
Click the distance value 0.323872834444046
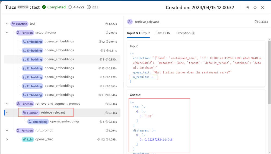(x=158, y=140)
